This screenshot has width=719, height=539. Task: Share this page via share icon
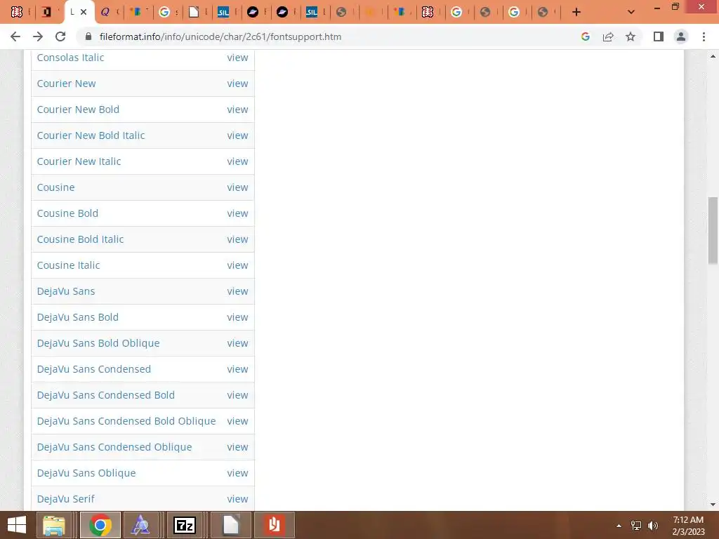tap(608, 36)
